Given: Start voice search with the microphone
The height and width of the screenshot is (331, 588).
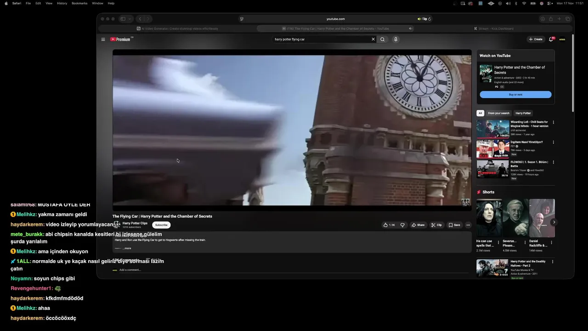Looking at the screenshot, I should (x=396, y=40).
